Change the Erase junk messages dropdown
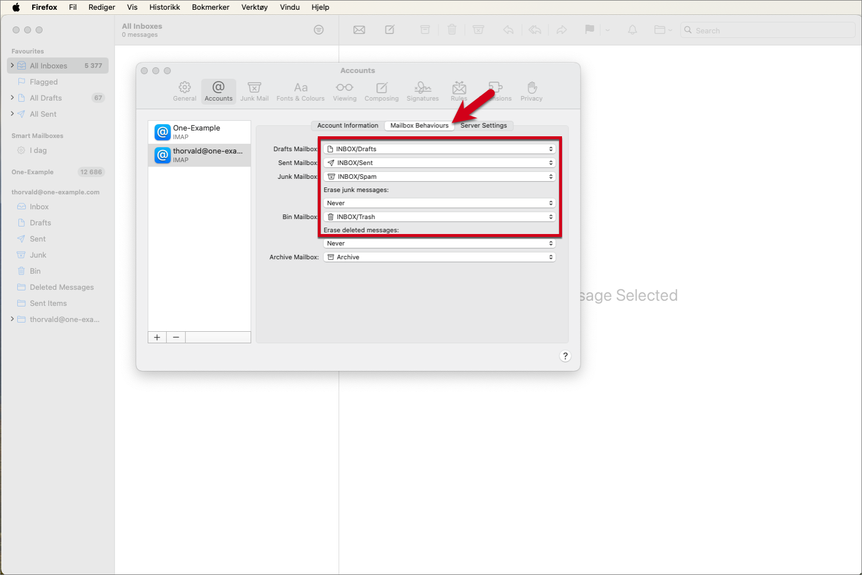Viewport: 862px width, 575px height. point(438,202)
